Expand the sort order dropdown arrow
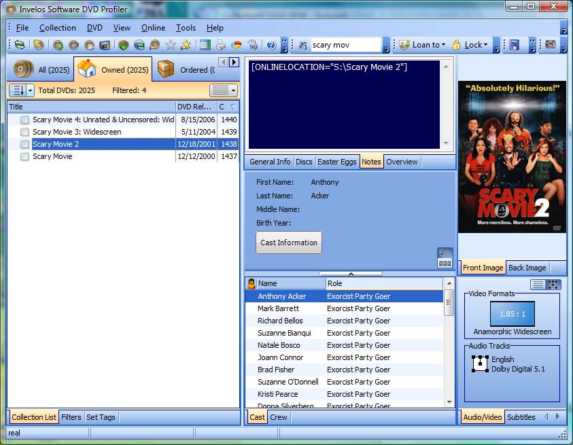The width and height of the screenshot is (573, 445). pos(31,90)
